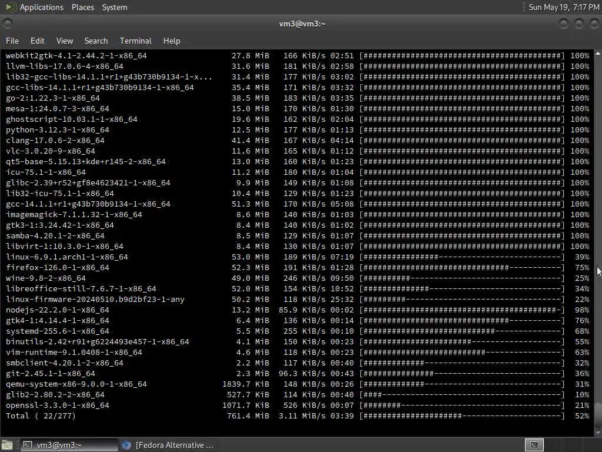Click the clang-17.0.6-2-x86_64 line
Image resolution: width=602 pixels, height=452 pixels.
297,140
